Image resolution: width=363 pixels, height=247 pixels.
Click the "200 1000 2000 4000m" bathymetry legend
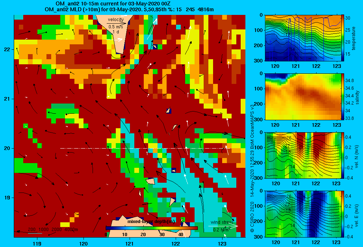[53, 230]
